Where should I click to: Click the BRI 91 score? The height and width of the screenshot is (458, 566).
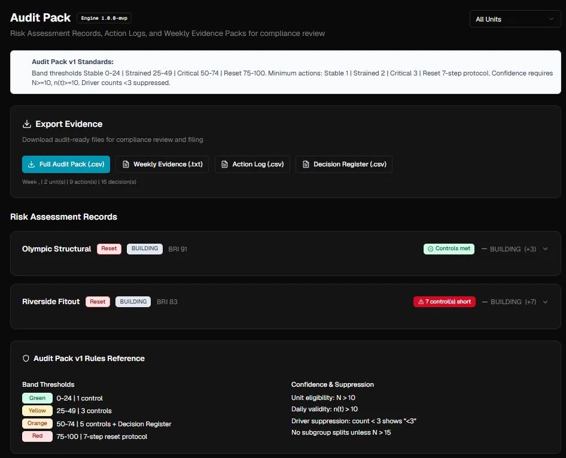pyautogui.click(x=178, y=249)
